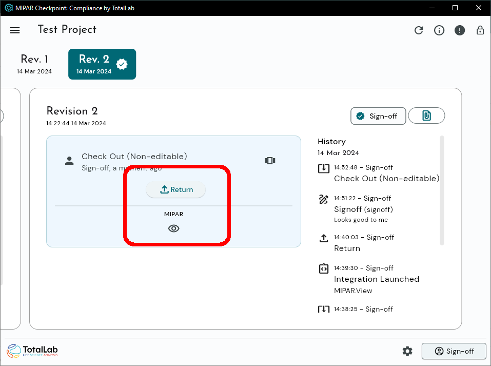491x366 pixels.
Task: Click 'Check Out (Non-editable)' history entry
Action: [x=386, y=179]
